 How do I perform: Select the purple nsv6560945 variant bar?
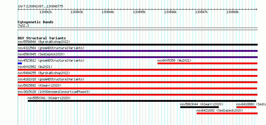pyautogui.click(x=137, y=57)
